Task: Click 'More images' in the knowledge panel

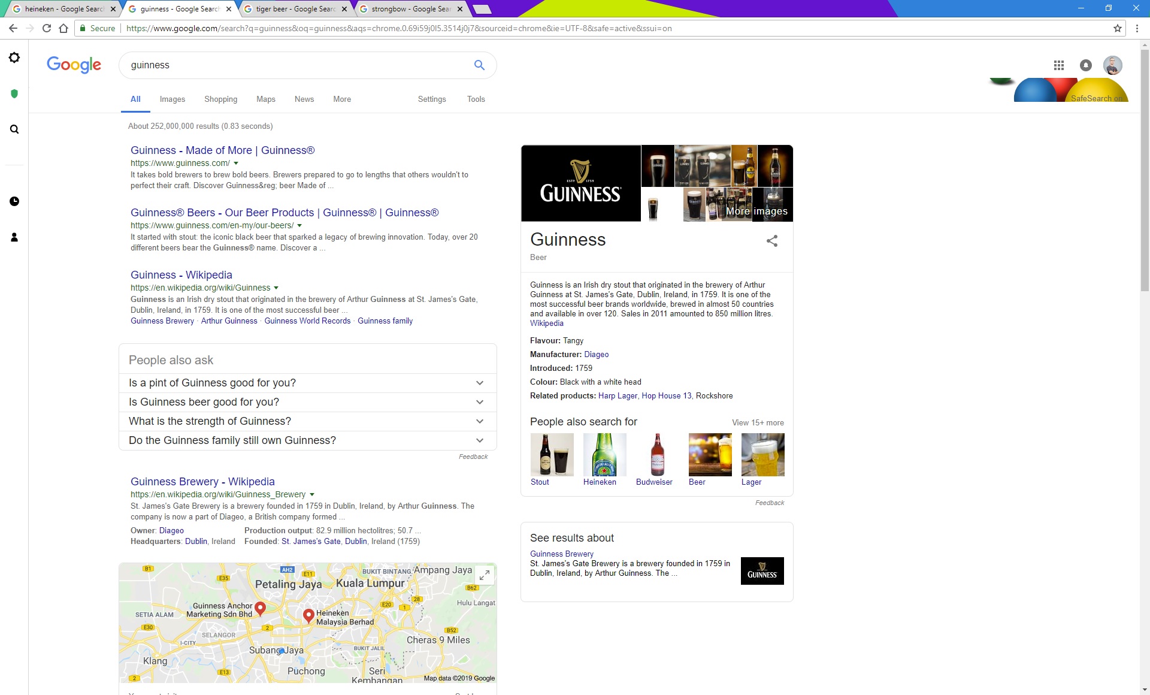Action: (756, 211)
